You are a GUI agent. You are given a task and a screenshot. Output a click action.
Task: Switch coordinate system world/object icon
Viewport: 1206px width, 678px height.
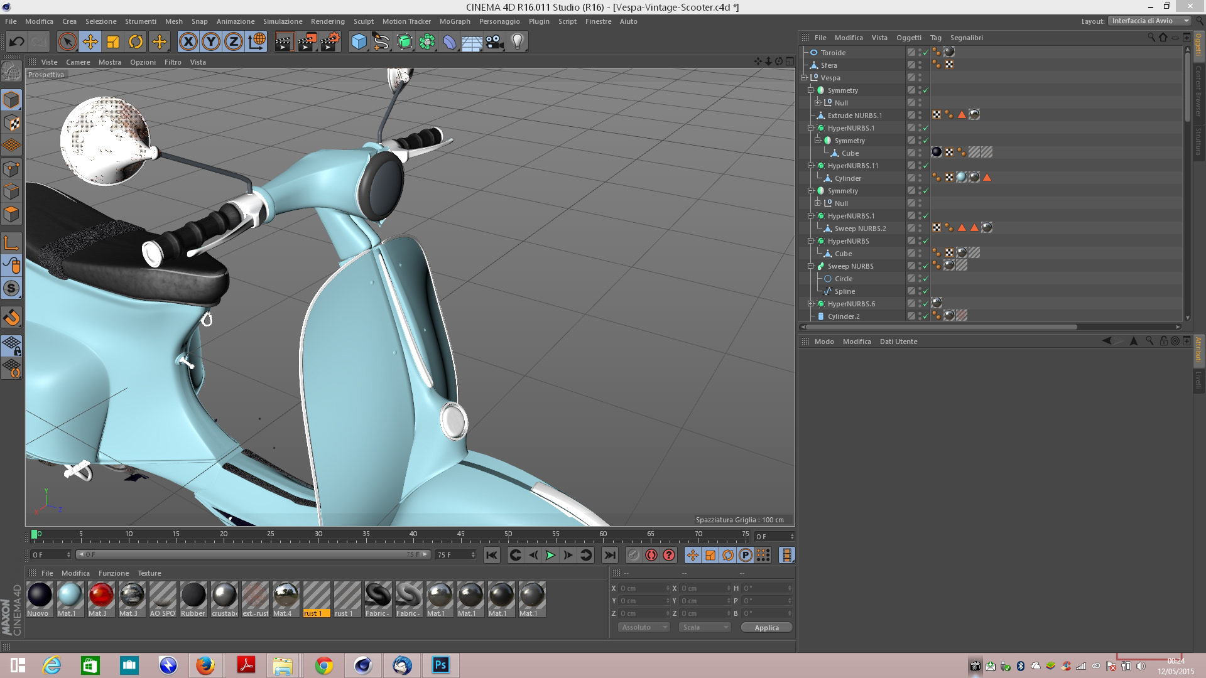coord(257,42)
